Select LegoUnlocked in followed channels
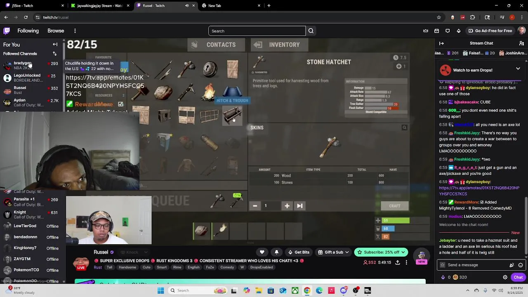Viewport: 528px width, 297px height. [x=31, y=78]
